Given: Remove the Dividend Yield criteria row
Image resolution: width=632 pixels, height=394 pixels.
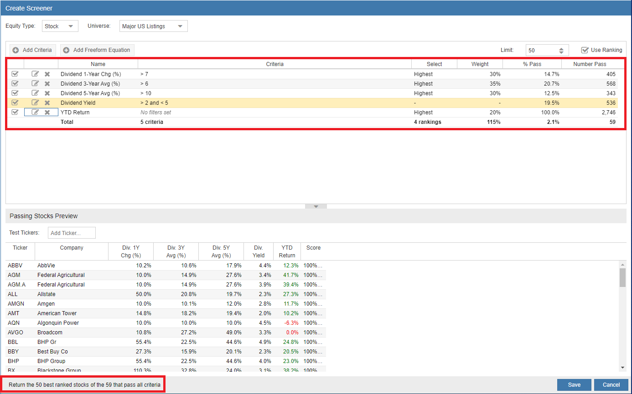Looking at the screenshot, I should (47, 103).
